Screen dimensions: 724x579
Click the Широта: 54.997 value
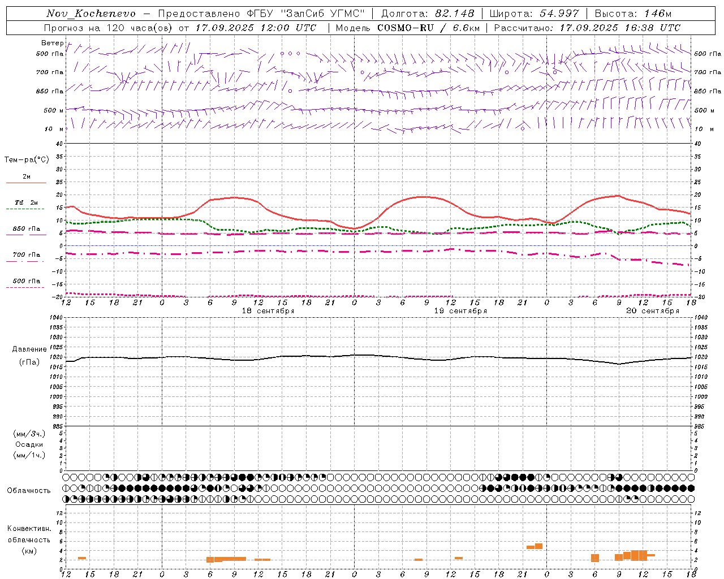pos(535,14)
